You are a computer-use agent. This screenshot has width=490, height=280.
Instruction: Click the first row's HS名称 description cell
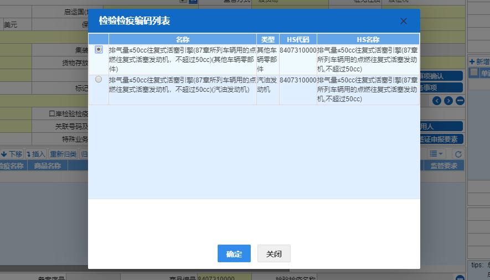(x=368, y=59)
